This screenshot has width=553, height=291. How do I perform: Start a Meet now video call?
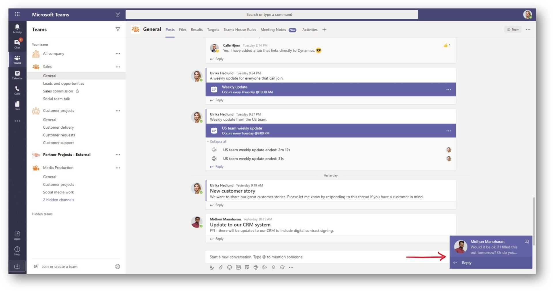(256, 267)
